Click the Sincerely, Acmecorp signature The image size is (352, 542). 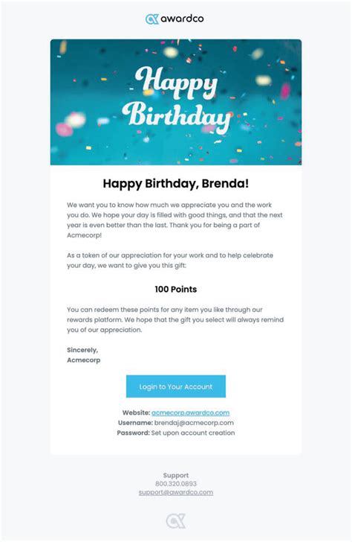pyautogui.click(x=84, y=355)
